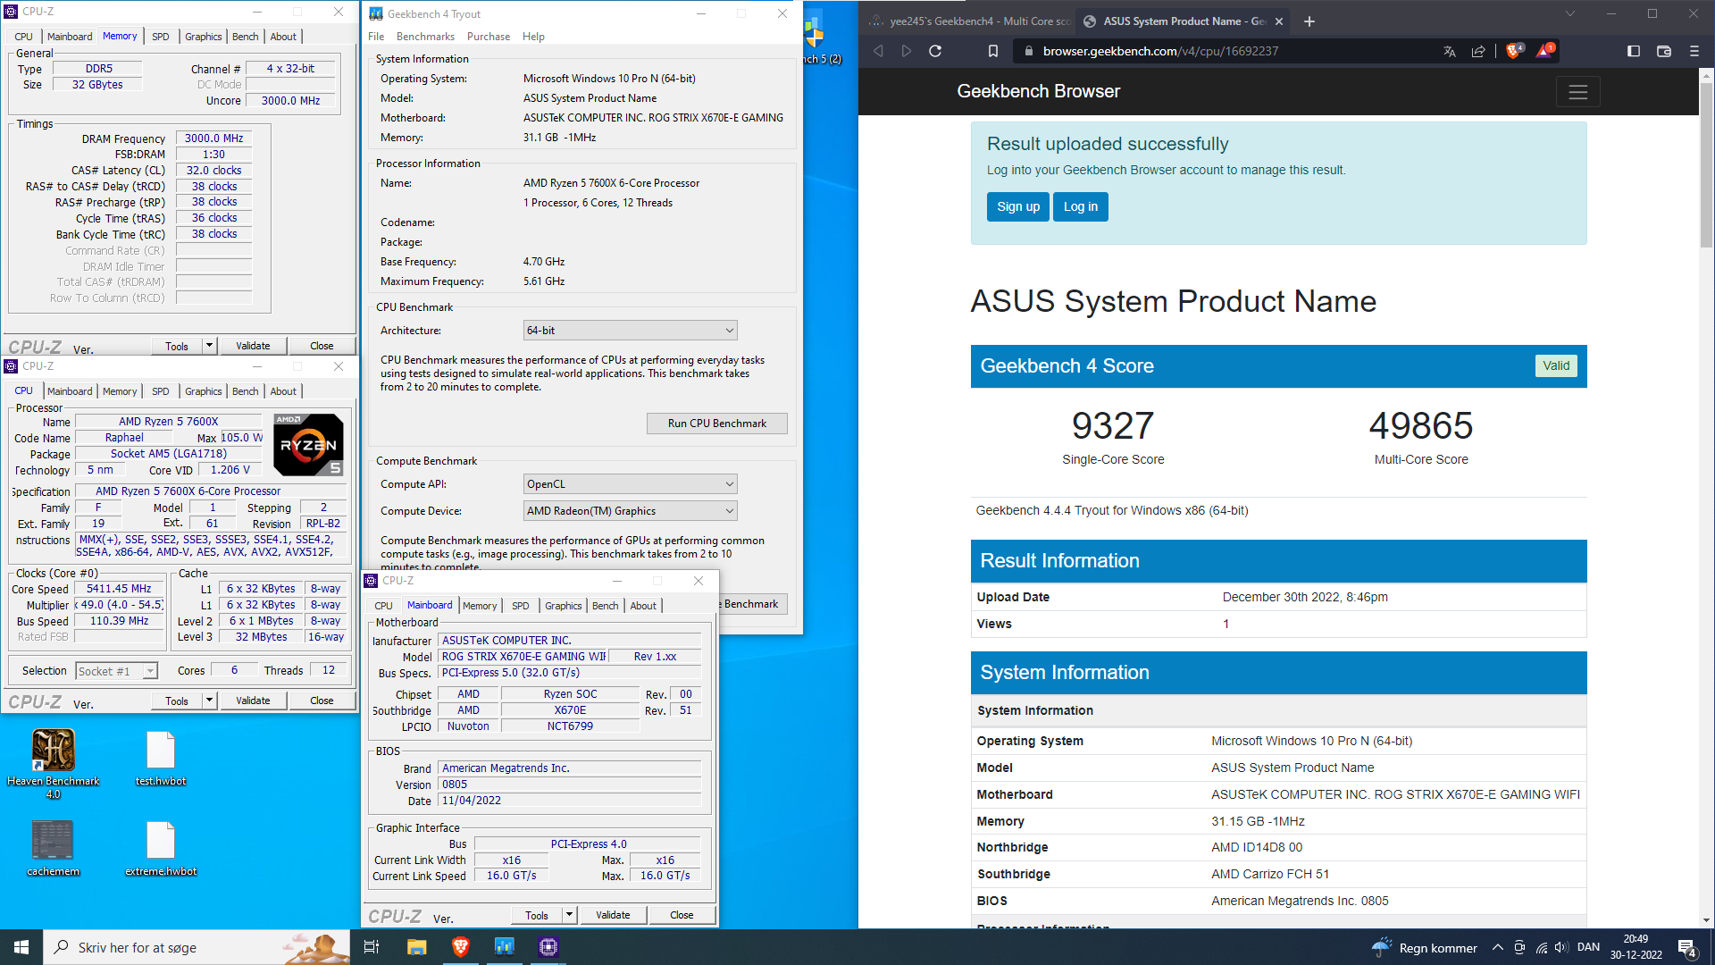Viewport: 1715px width, 965px height.
Task: Open Task View on the taskbar
Action: [x=372, y=947]
